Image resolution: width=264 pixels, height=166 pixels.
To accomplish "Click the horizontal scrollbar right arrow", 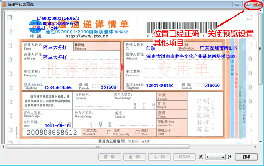I will (255, 147).
